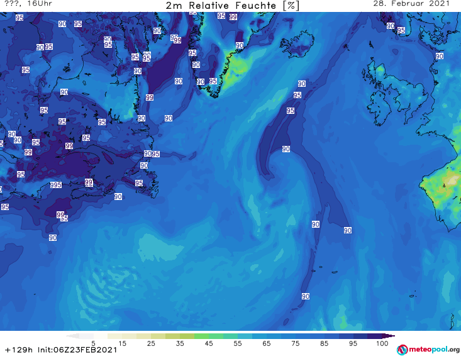Click the legend value '75'
461x356 pixels.
pyautogui.click(x=295, y=343)
